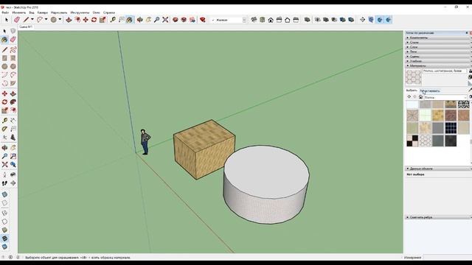Select the Tape Measure in top toolbar
This screenshot has width=472, height=265.
[113, 20]
